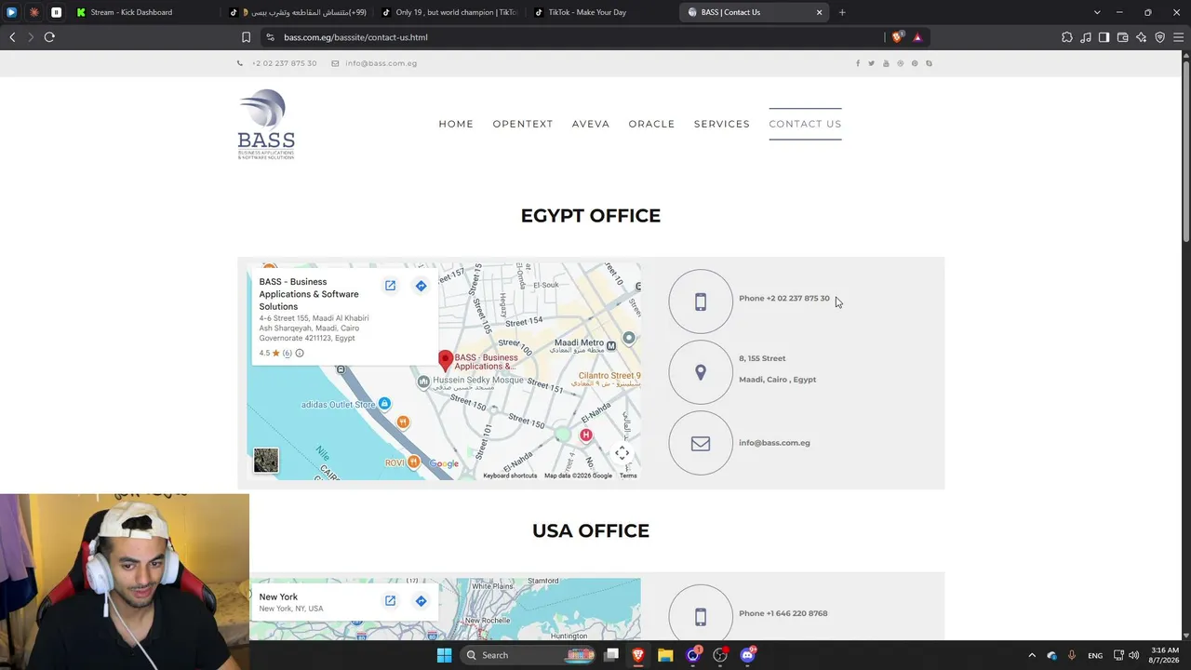Open Keyboard shortcuts on the Egypt map
Screen dimensions: 1191x670
(x=510, y=476)
